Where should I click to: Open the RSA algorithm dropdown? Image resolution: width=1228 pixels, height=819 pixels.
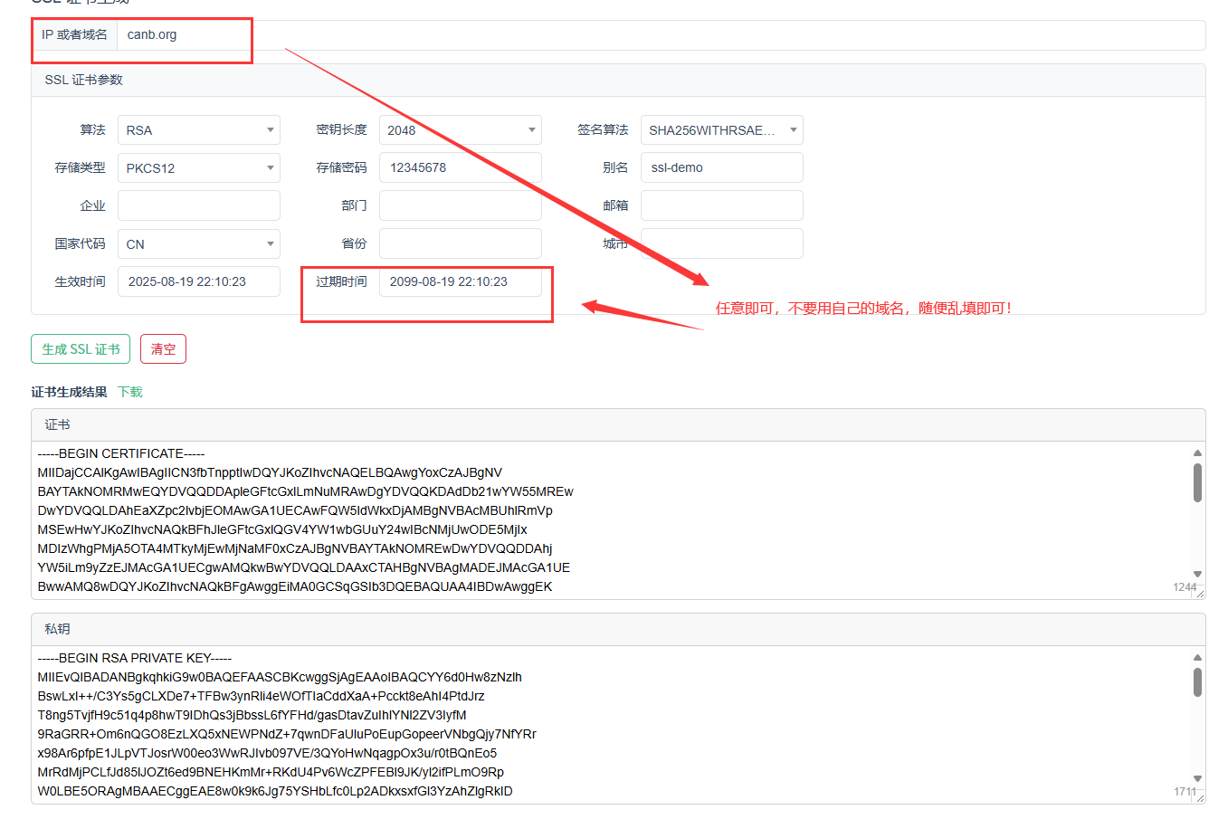pos(198,130)
